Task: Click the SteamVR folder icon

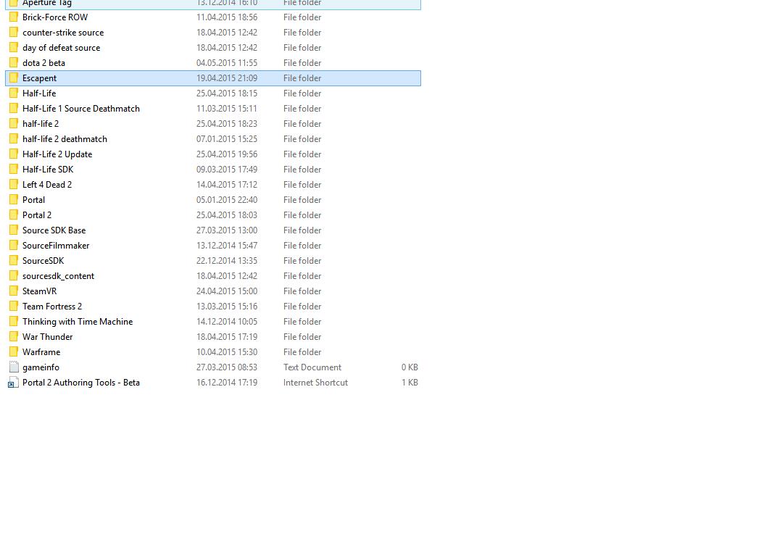Action: (14, 291)
